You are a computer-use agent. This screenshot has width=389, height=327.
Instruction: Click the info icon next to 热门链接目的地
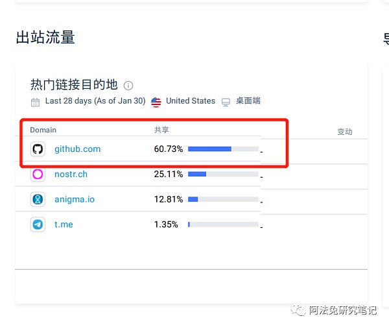pos(128,86)
